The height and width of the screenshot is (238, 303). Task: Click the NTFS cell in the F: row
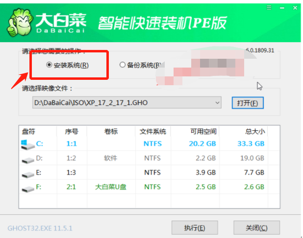[x=152, y=187]
